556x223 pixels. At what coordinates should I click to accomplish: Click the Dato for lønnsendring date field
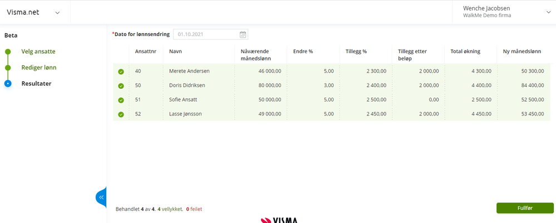pos(210,34)
